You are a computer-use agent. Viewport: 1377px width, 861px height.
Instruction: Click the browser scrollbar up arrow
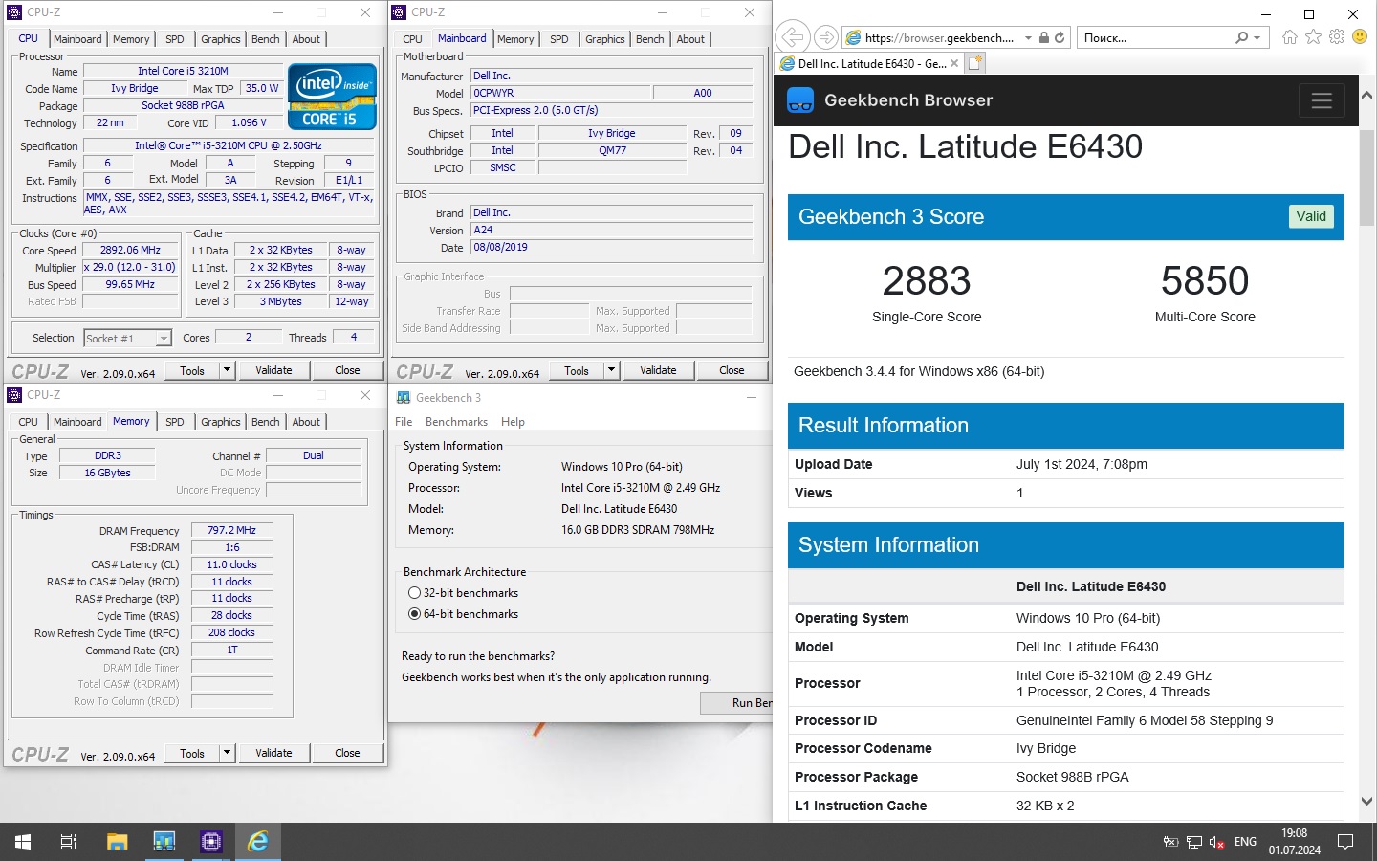click(1366, 95)
